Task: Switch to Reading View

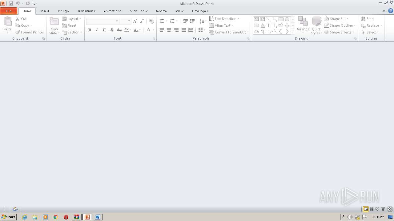Action: [x=377, y=209]
